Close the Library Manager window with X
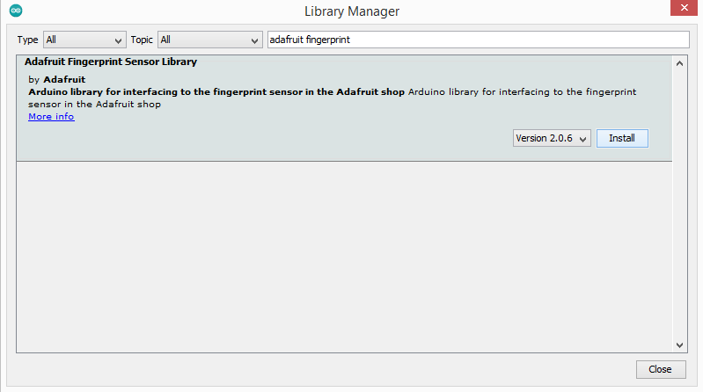The image size is (703, 392). pos(685,11)
